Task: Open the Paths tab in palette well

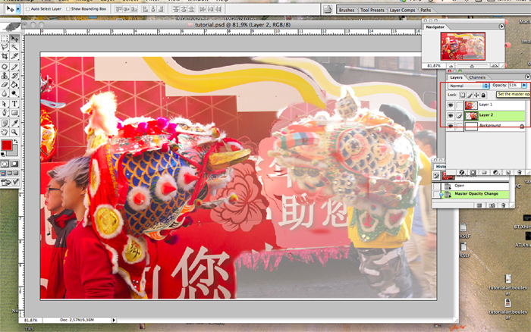Action: (x=426, y=10)
